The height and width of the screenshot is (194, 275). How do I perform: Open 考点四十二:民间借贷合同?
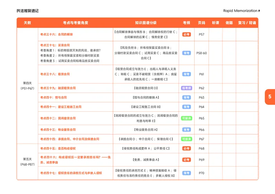pyautogui.click(x=58, y=118)
